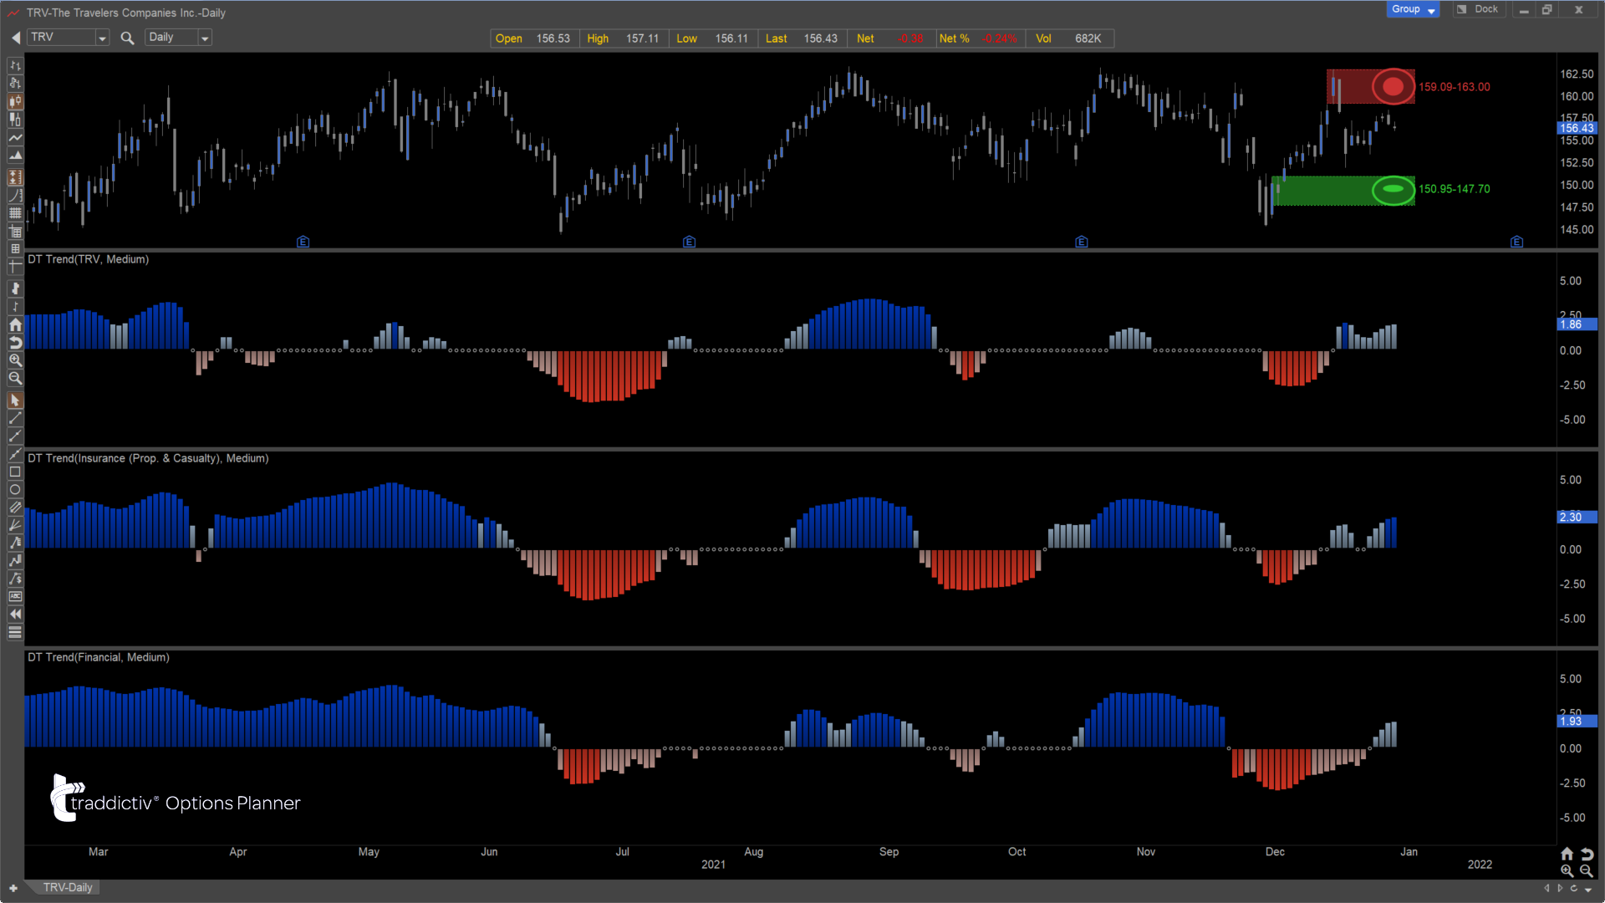The image size is (1605, 903).
Task: Select the mountain area chart style
Action: (15, 155)
